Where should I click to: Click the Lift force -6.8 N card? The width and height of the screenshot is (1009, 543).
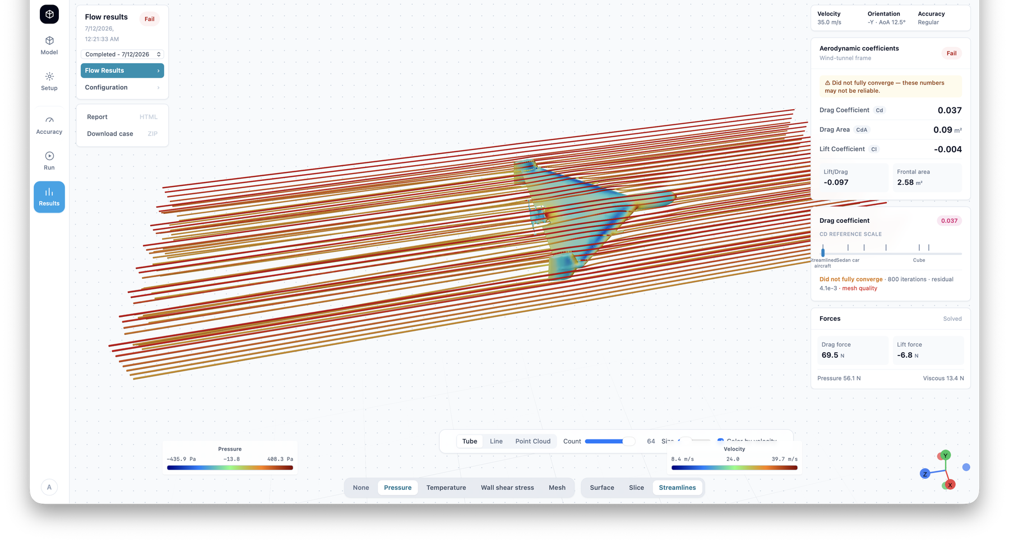[928, 350]
